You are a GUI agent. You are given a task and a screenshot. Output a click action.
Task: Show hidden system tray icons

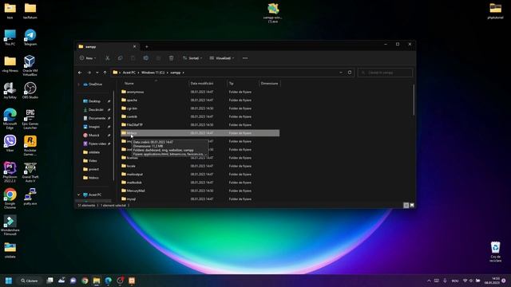click(x=429, y=281)
